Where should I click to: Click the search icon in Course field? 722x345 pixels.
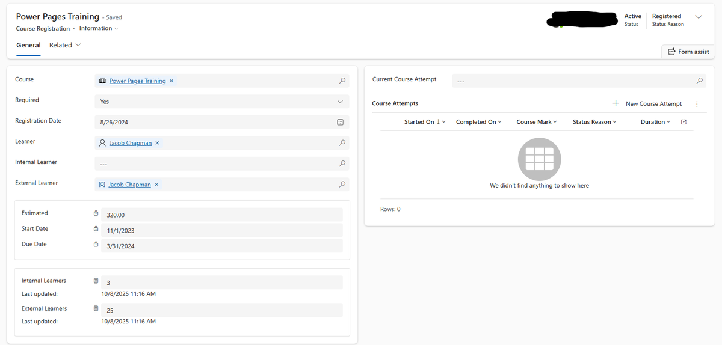pos(342,81)
